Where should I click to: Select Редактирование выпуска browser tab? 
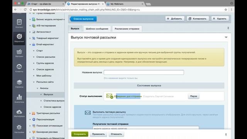pyautogui.click(x=85, y=4)
